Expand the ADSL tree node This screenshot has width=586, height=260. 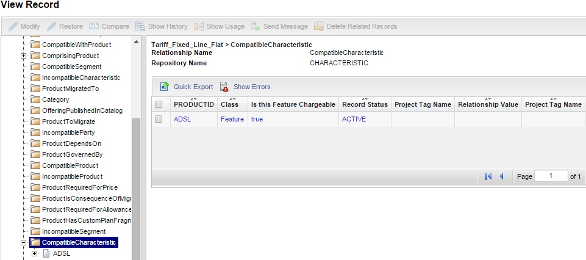(35, 253)
